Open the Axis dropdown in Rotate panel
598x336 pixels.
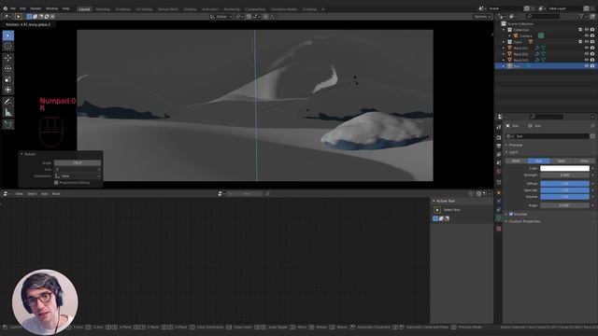click(78, 170)
